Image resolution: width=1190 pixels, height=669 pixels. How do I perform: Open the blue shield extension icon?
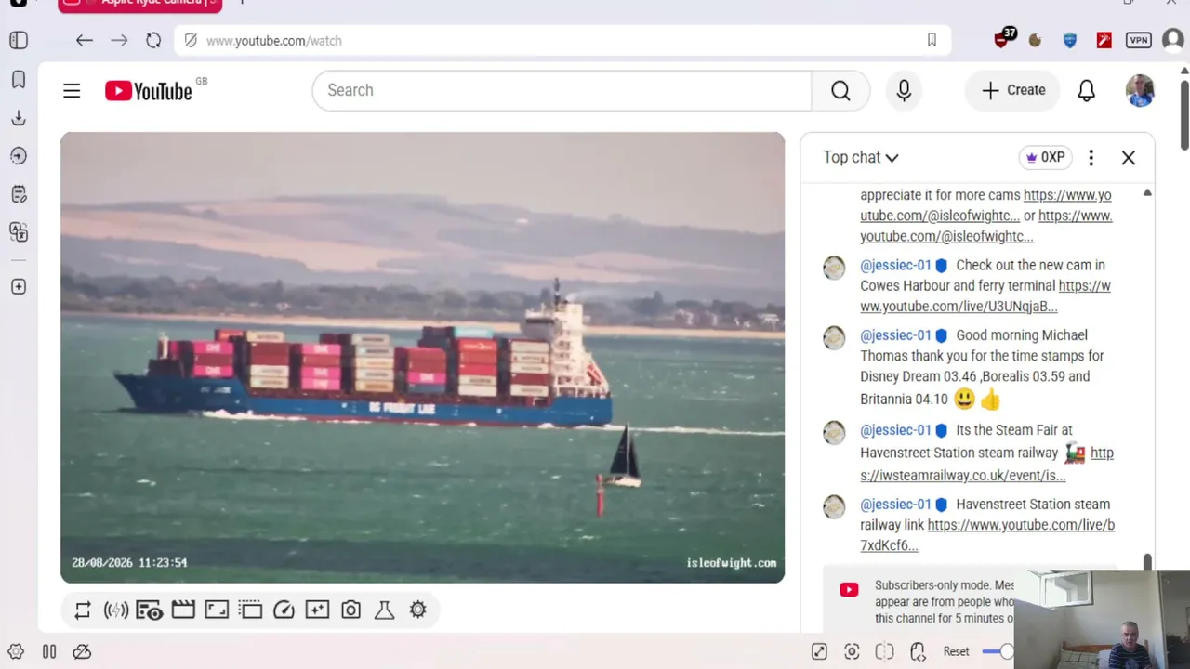pyautogui.click(x=1069, y=41)
